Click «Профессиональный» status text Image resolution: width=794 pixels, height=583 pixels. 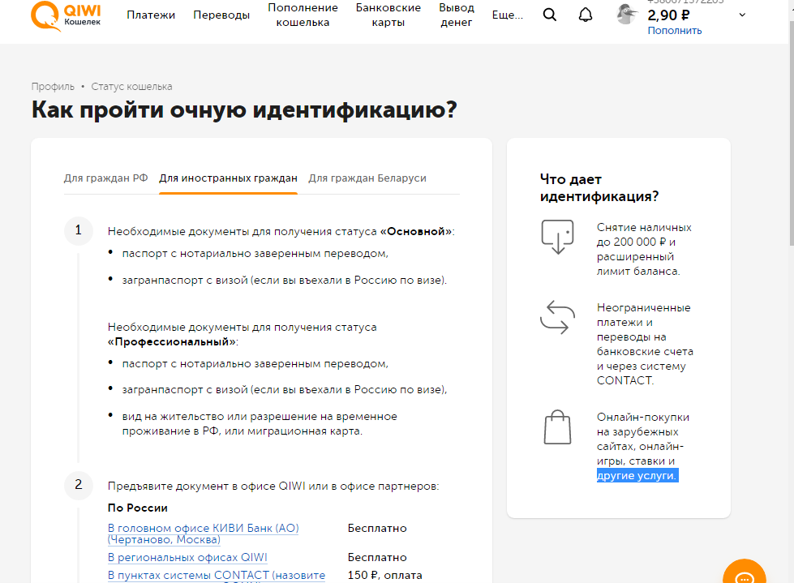tap(172, 341)
